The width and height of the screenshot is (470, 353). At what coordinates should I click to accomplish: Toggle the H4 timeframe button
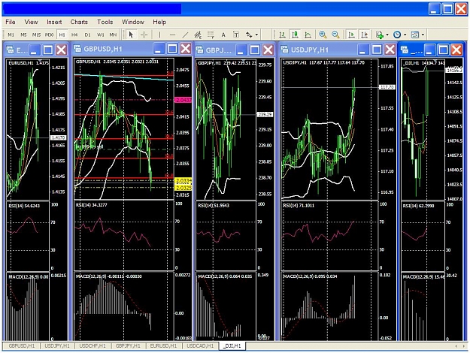coord(74,35)
